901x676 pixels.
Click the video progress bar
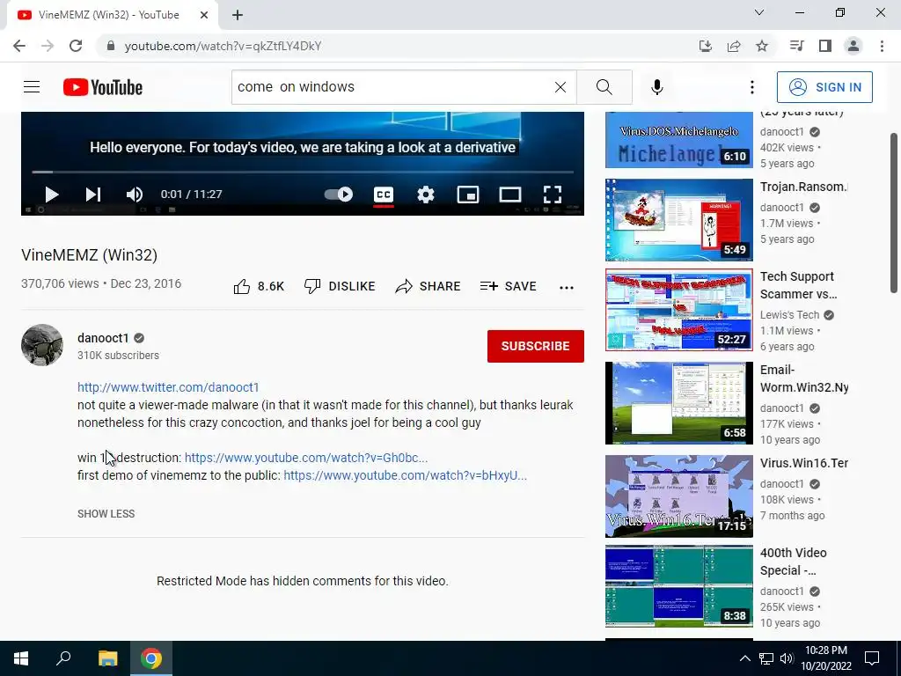303,172
